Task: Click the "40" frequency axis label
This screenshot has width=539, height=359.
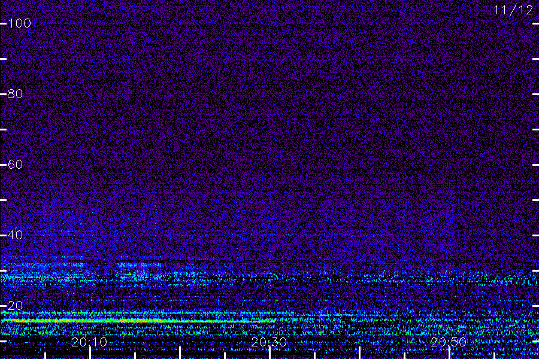Action: [15, 235]
